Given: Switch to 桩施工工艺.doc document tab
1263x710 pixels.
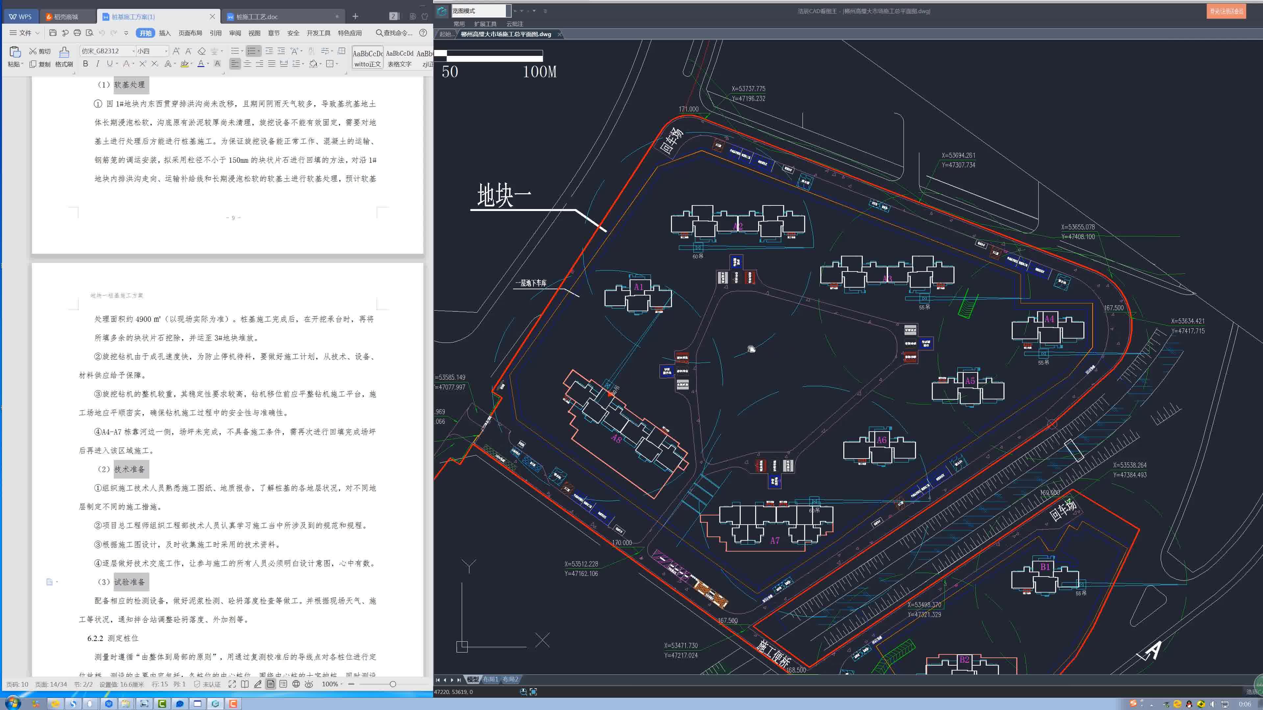Looking at the screenshot, I should click(x=257, y=17).
